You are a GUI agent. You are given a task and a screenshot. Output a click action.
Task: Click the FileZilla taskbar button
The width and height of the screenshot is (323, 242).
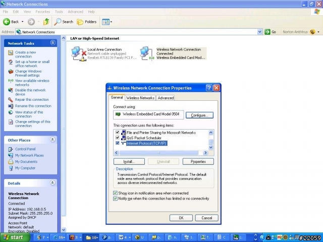75,237
